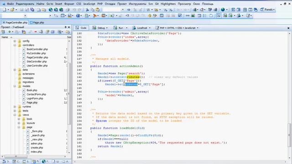Switch to the Code view tab
Screen dimensions: 292x164
(81, 28)
